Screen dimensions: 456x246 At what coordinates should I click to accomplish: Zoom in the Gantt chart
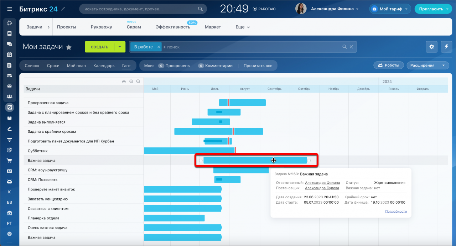coord(131,82)
